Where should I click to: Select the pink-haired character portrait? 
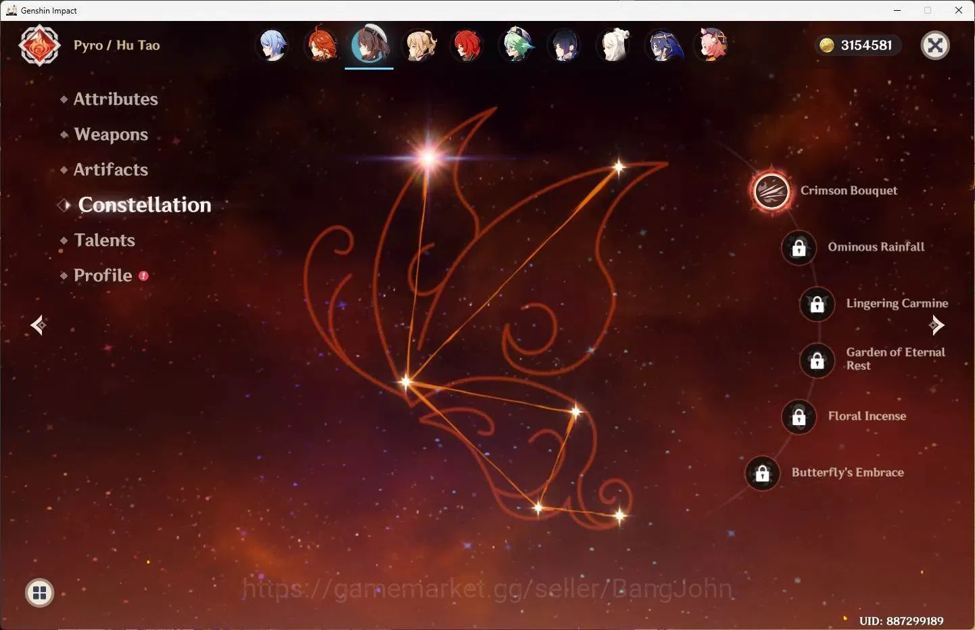[712, 45]
